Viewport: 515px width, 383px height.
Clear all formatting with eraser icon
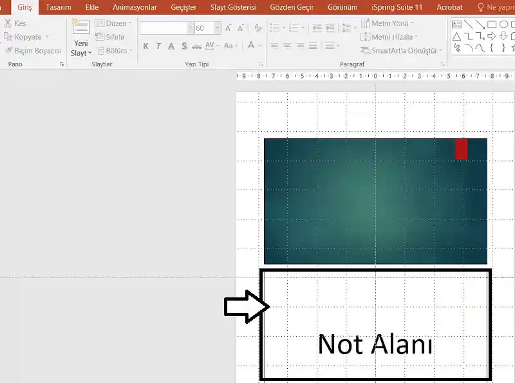point(258,28)
